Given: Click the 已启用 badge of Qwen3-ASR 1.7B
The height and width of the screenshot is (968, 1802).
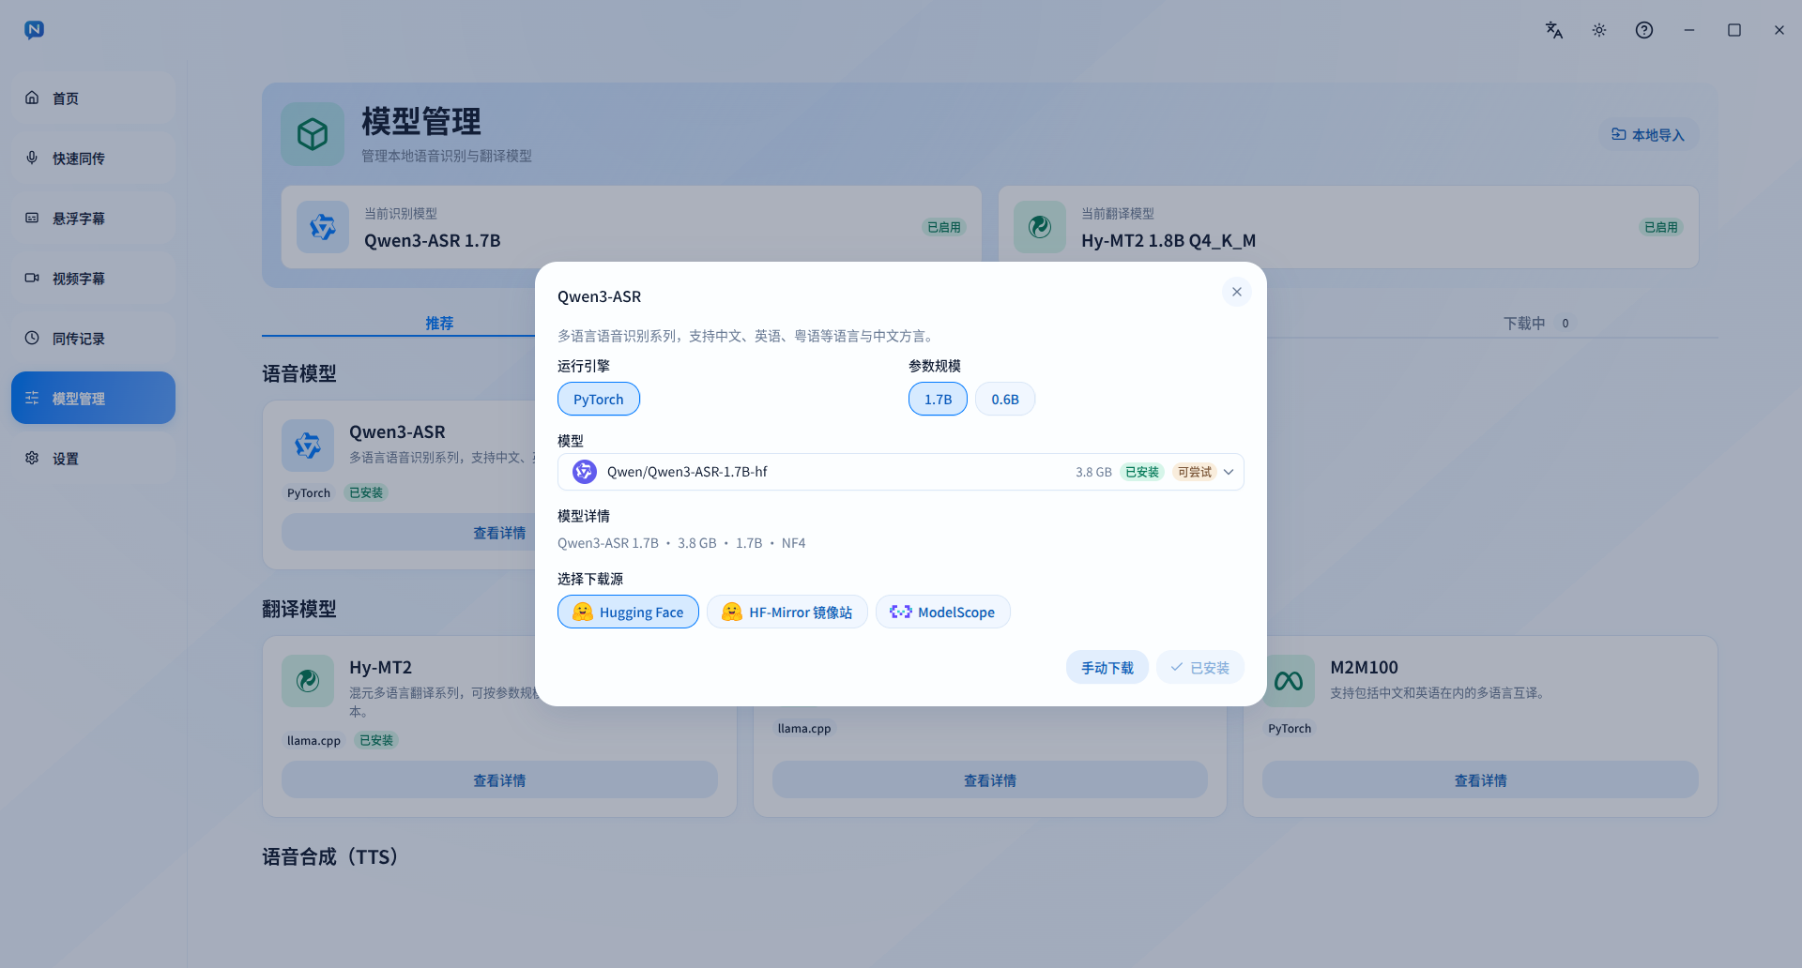Looking at the screenshot, I should 944,227.
